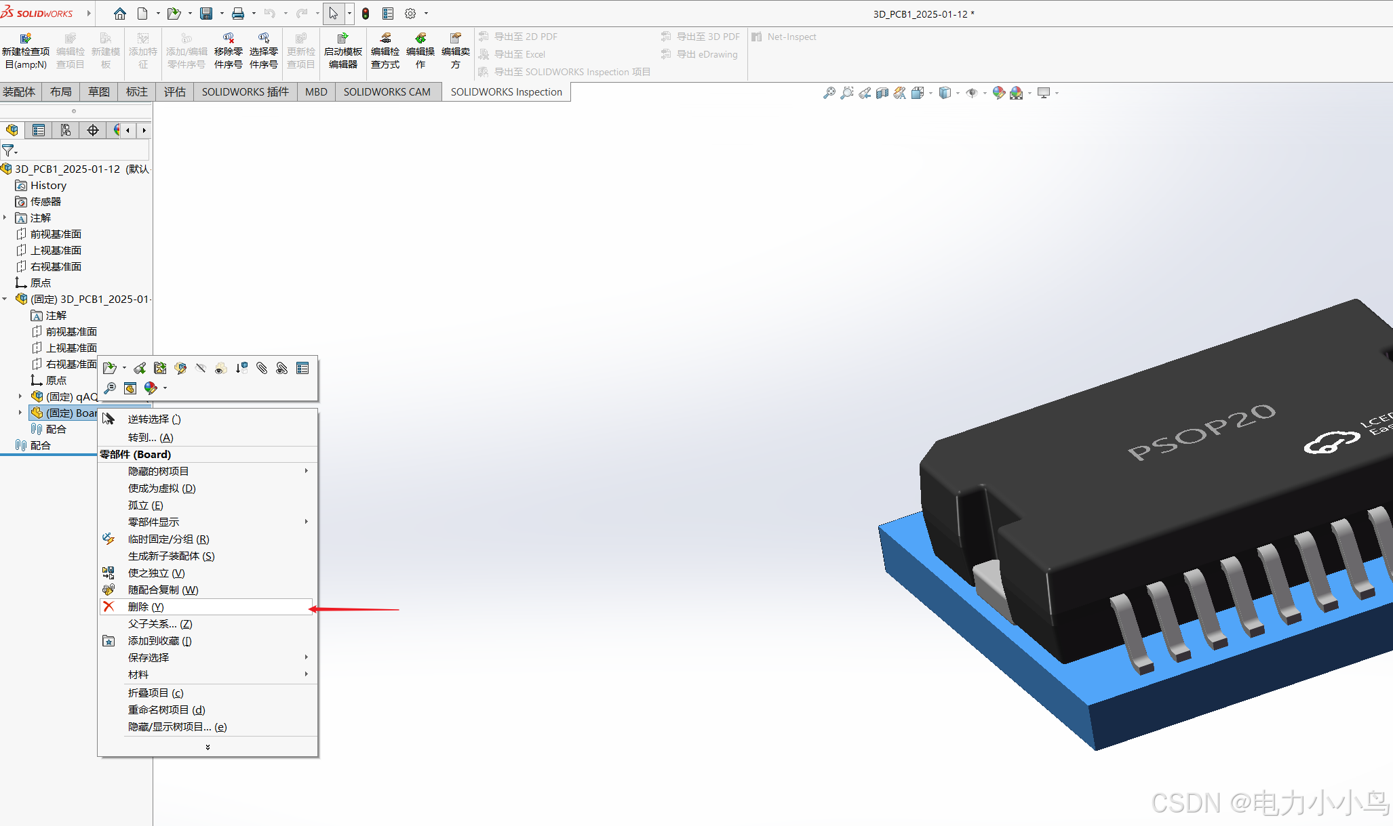
Task: Click the Appearances icon in the context toolbar
Action: (x=151, y=388)
